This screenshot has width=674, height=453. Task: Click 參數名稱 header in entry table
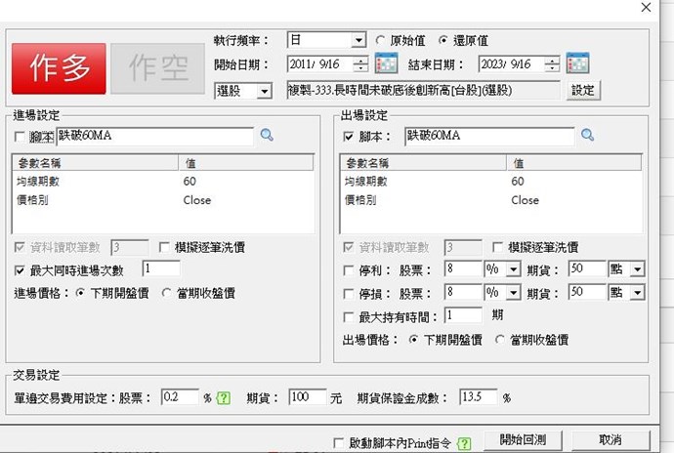96,163
